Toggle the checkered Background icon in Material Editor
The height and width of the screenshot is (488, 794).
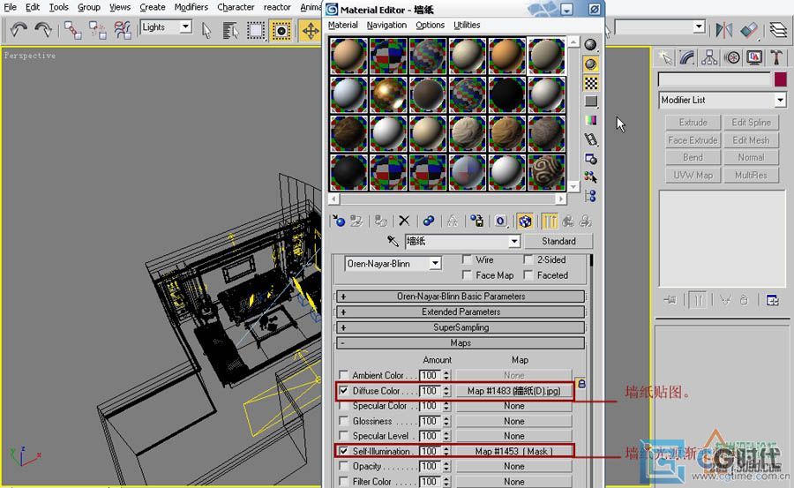591,82
